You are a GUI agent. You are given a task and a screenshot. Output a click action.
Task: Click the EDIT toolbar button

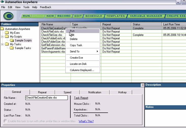pos(78,16)
